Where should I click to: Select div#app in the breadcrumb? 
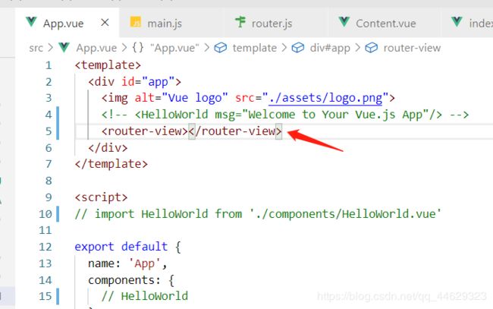point(330,48)
